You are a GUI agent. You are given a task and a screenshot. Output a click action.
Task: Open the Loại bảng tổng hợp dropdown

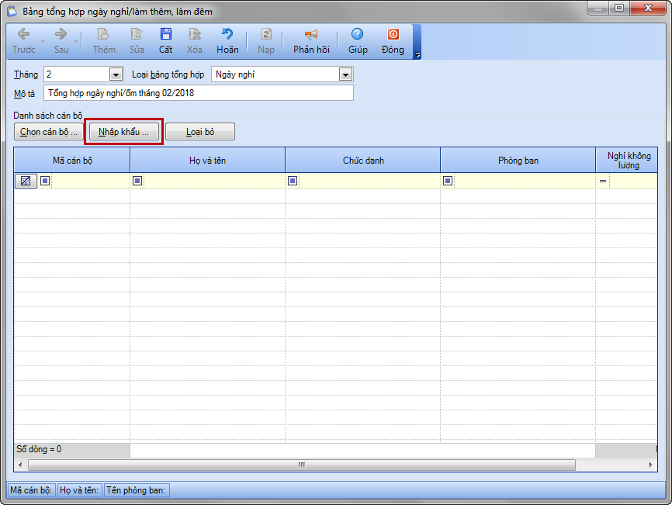(345, 74)
